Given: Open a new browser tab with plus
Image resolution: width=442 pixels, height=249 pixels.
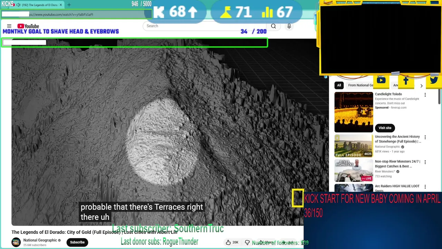Looking at the screenshot, I should (x=69, y=5).
